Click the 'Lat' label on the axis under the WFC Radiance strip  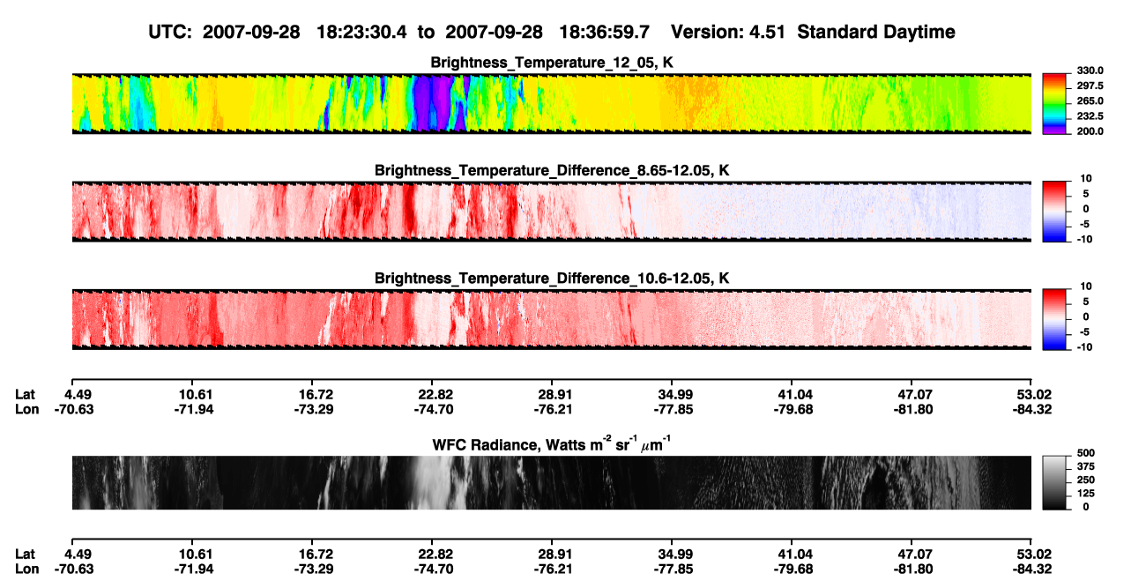point(25,554)
